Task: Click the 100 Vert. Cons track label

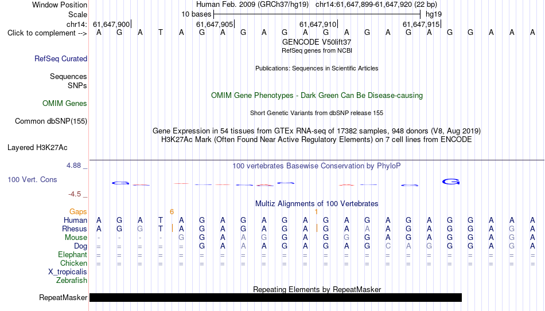Action: tap(32, 179)
